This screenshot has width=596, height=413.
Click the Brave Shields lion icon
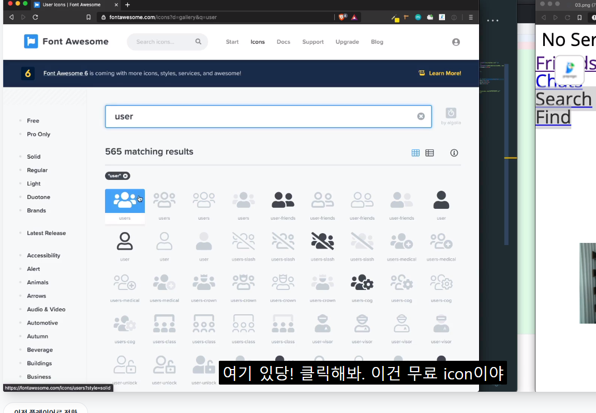[341, 17]
